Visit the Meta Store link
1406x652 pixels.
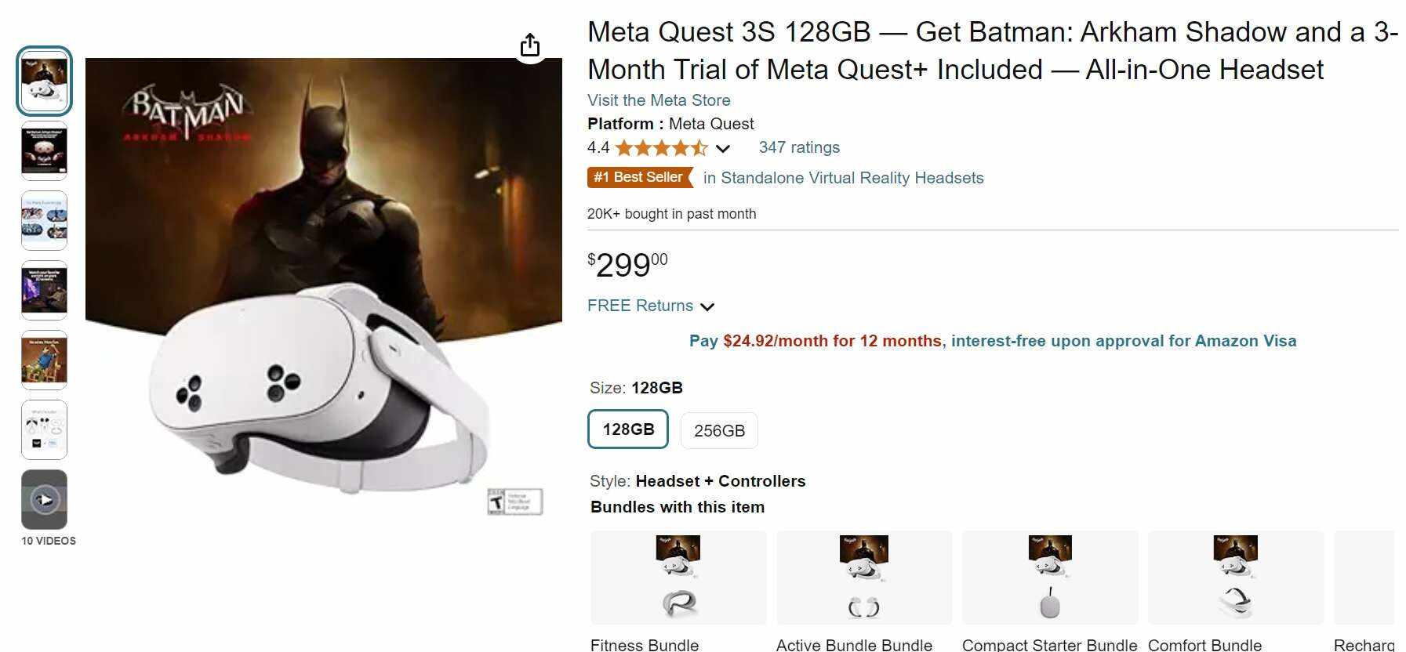tap(659, 100)
